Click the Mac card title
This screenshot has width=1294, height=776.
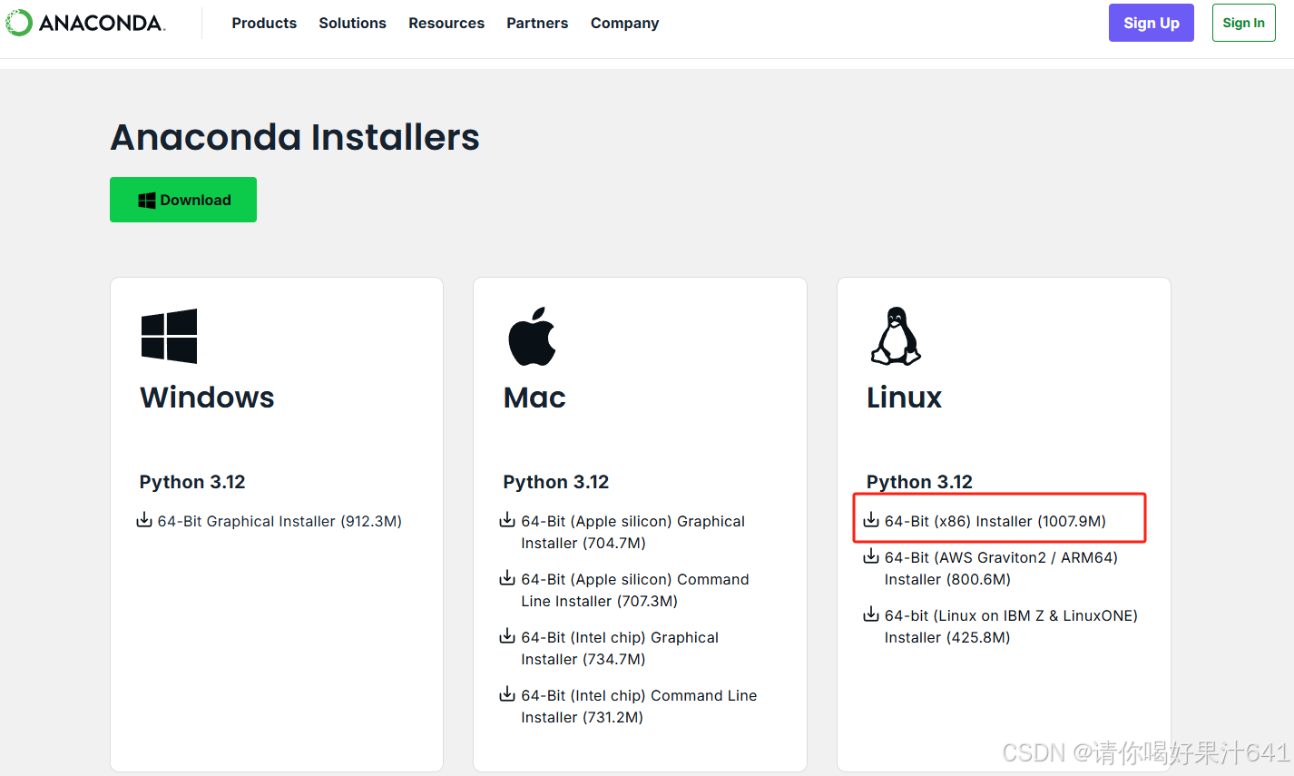pos(534,398)
